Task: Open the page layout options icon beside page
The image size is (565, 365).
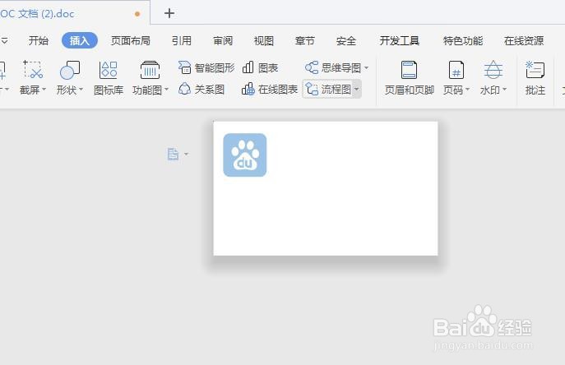Action: pos(174,155)
